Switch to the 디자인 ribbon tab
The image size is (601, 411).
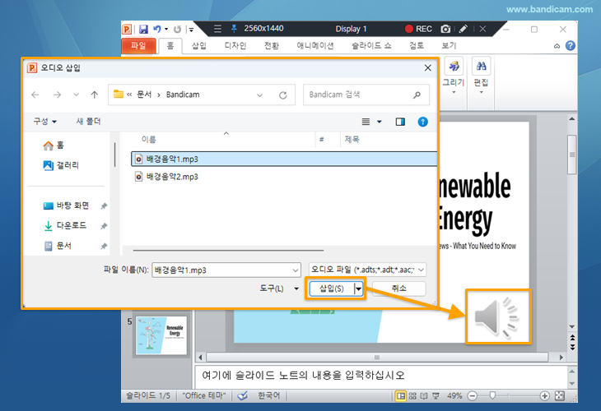click(235, 45)
